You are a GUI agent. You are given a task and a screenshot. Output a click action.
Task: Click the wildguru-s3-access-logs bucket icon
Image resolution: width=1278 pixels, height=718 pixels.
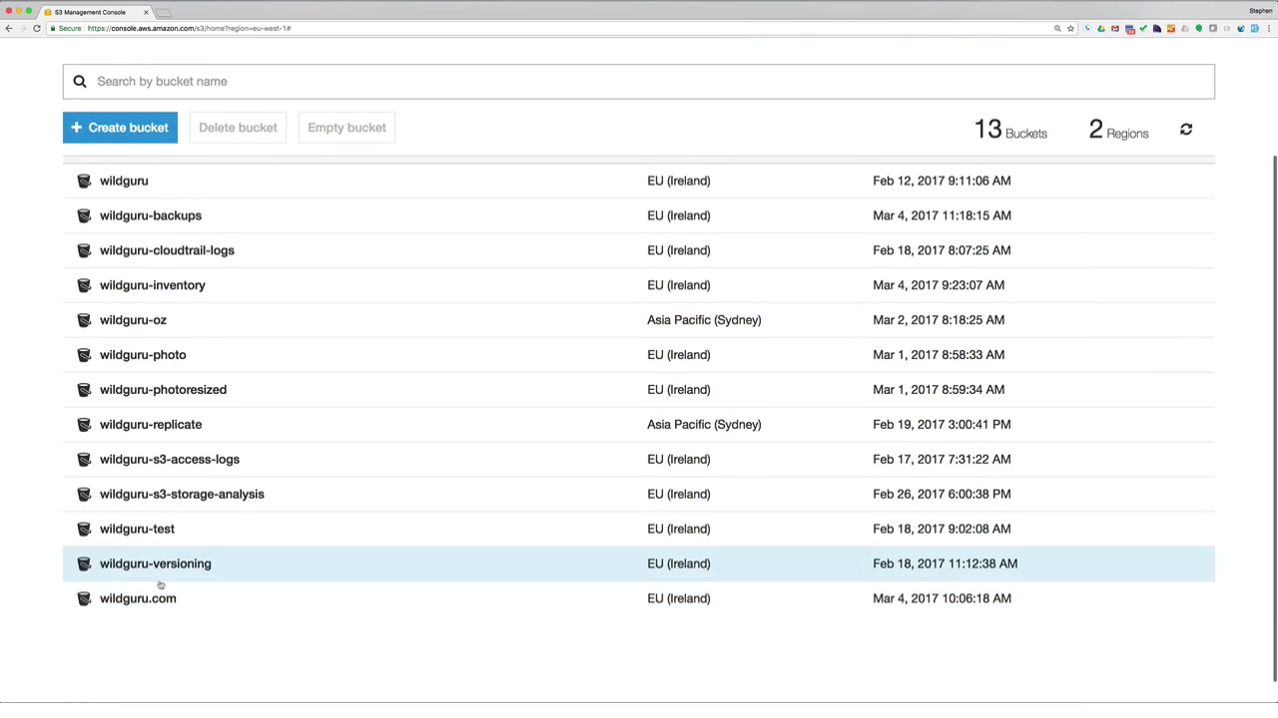pyautogui.click(x=84, y=460)
